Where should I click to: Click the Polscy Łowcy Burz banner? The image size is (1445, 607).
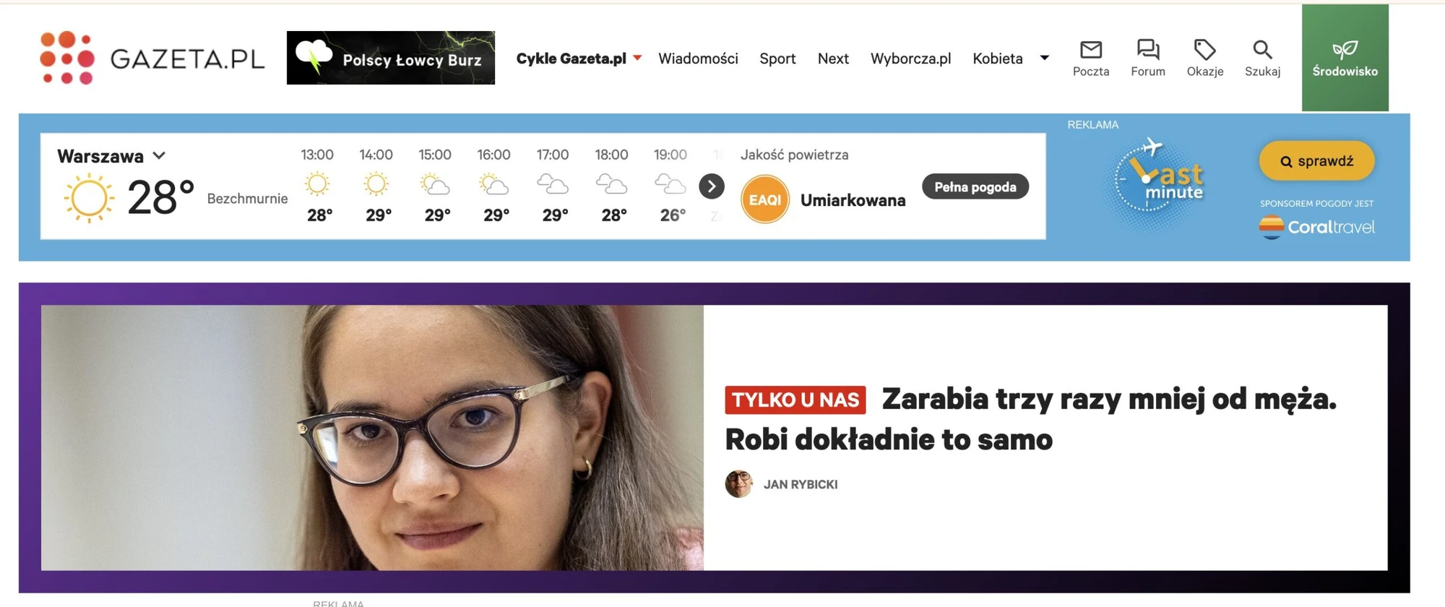pos(391,58)
